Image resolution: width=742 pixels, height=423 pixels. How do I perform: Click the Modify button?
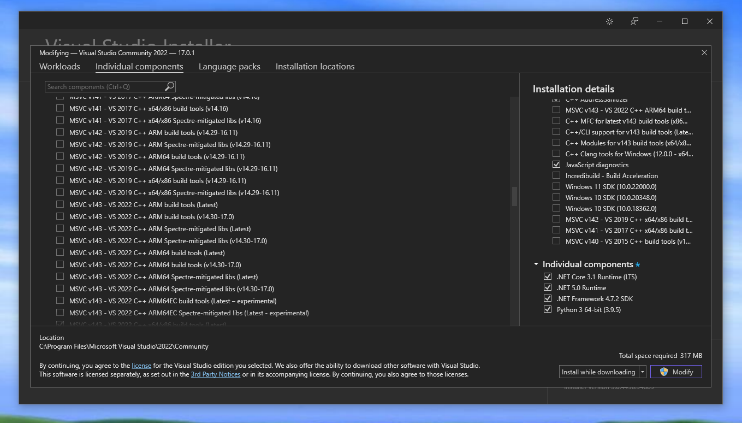[x=681, y=372]
